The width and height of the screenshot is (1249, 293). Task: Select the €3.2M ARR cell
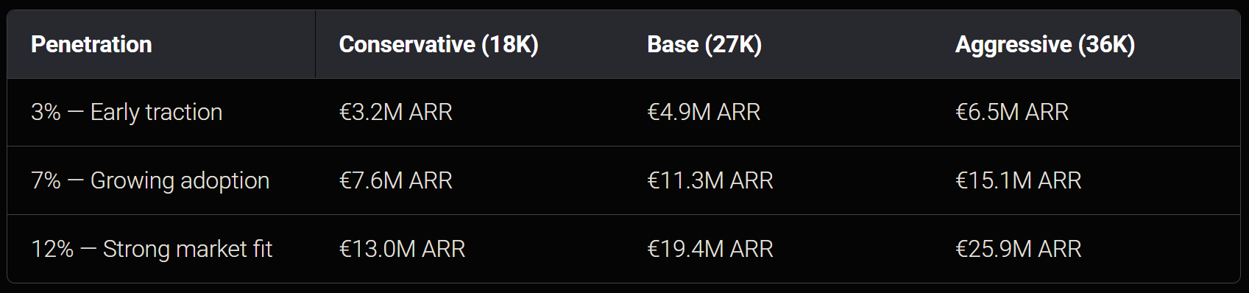point(395,112)
